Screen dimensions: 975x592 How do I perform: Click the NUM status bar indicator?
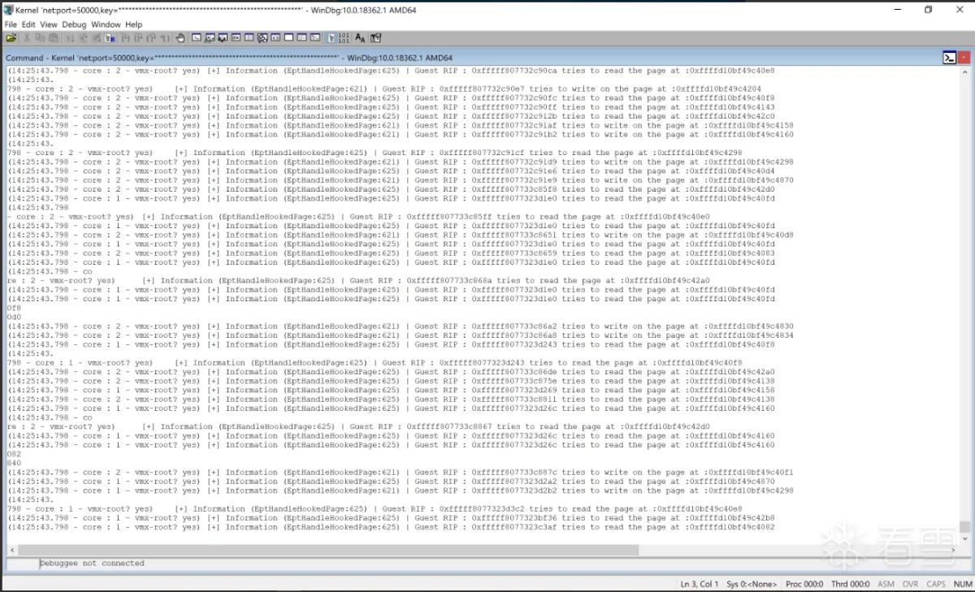pos(962,584)
